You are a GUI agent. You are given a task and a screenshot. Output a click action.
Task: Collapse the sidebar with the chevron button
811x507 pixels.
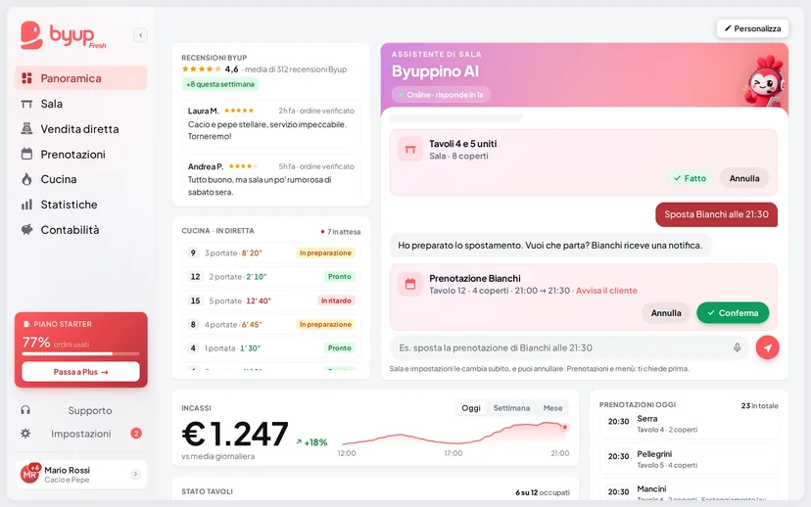click(x=140, y=35)
